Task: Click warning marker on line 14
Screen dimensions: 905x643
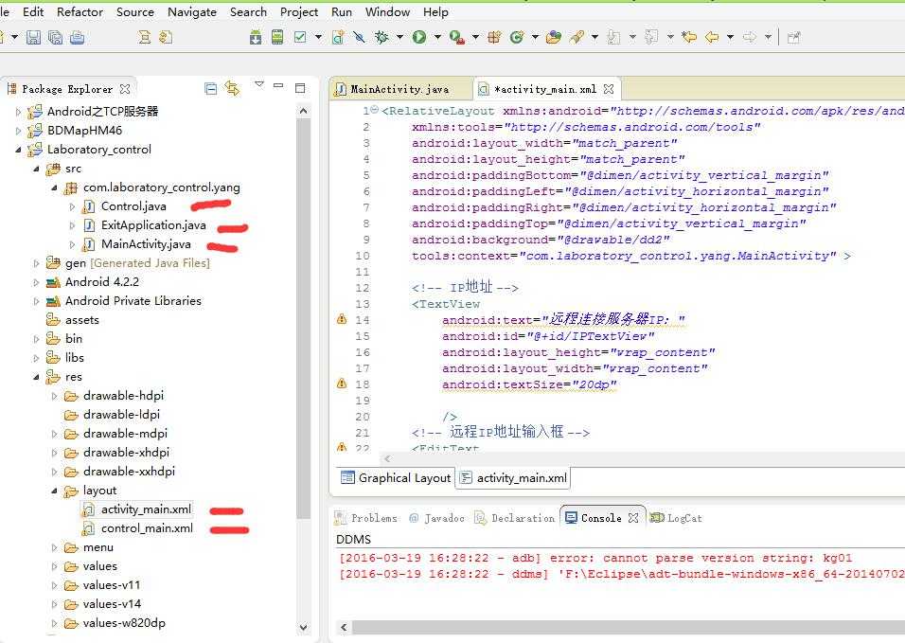Action: (342, 318)
